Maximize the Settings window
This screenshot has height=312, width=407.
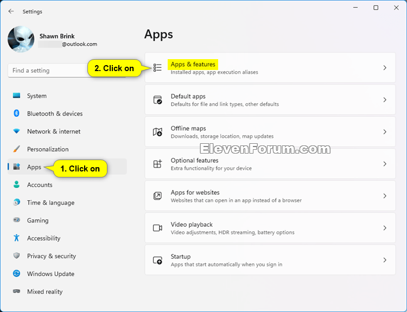click(x=376, y=8)
